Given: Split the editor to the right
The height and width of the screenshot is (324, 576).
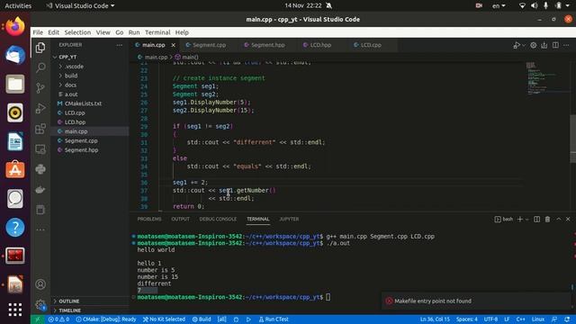Looking at the screenshot, I should click(x=555, y=45).
